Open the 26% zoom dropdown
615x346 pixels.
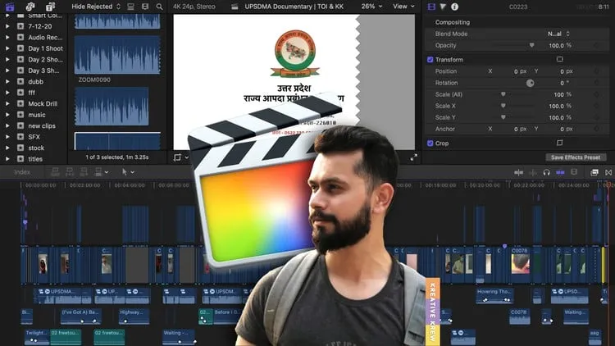point(371,7)
